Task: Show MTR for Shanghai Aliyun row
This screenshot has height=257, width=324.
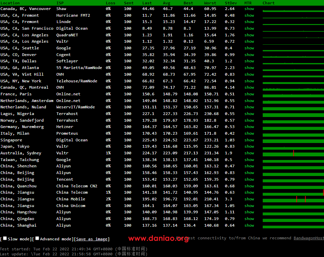Action: click(249, 225)
